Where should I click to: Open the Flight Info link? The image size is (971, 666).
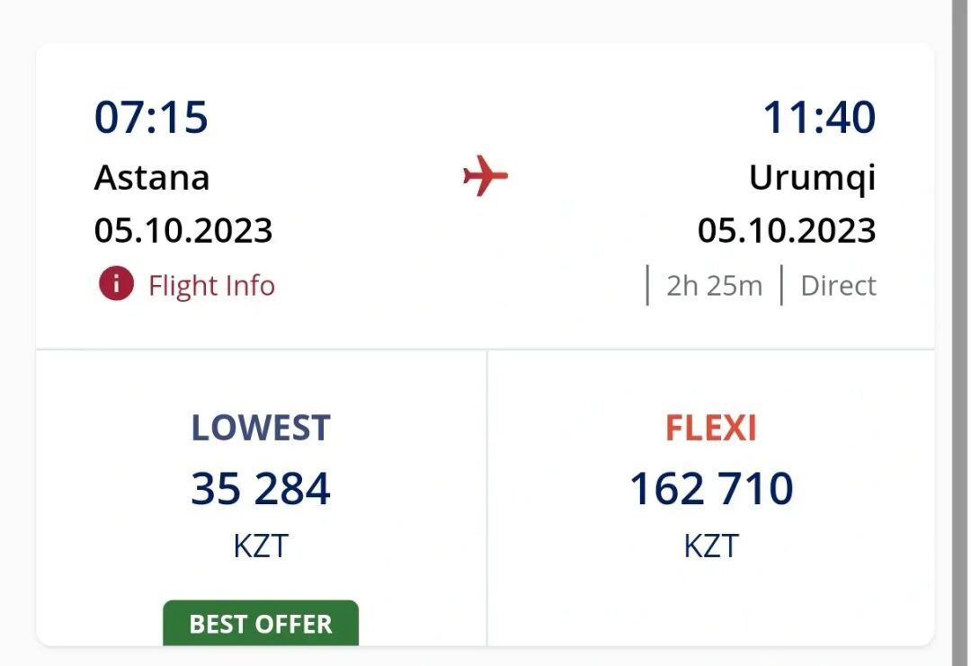[x=211, y=286]
